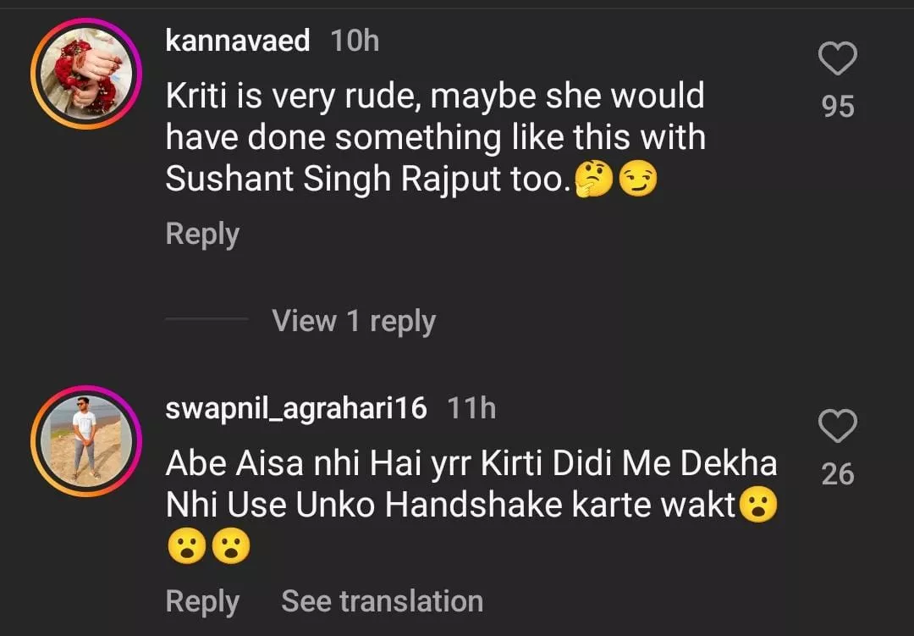This screenshot has width=914, height=636.
Task: Click See translation under the Hindi comment
Action: [382, 601]
